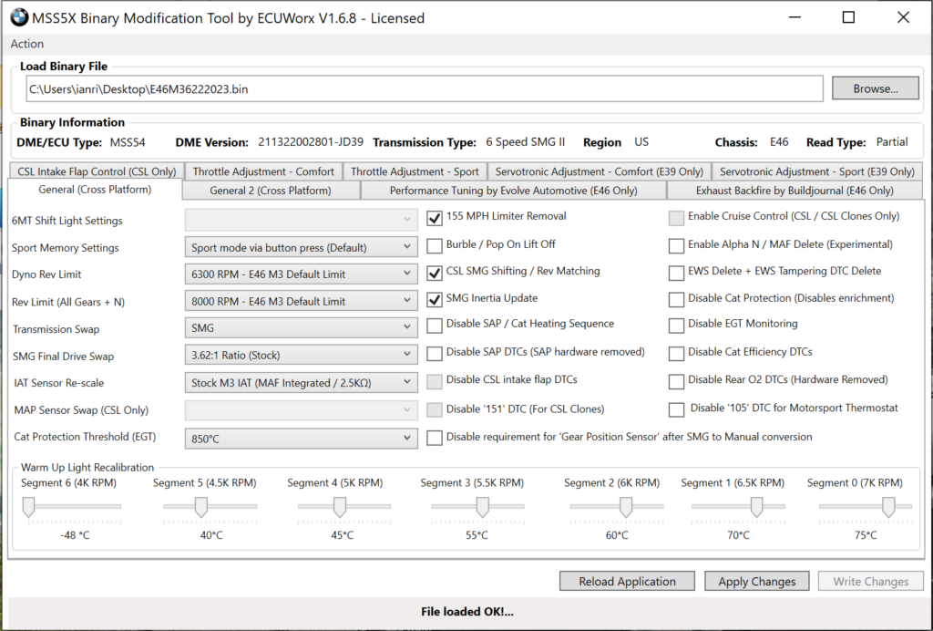Switch to Servotronic Adjustment - Sport tab
Viewport: 933px width, 631px height.
pos(817,171)
